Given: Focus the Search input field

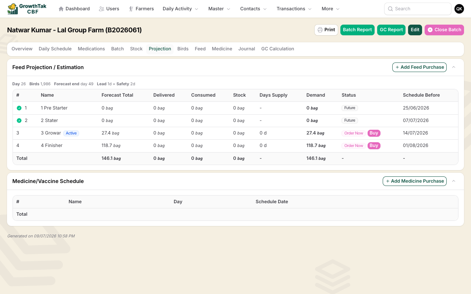Looking at the screenshot, I should point(418,9).
